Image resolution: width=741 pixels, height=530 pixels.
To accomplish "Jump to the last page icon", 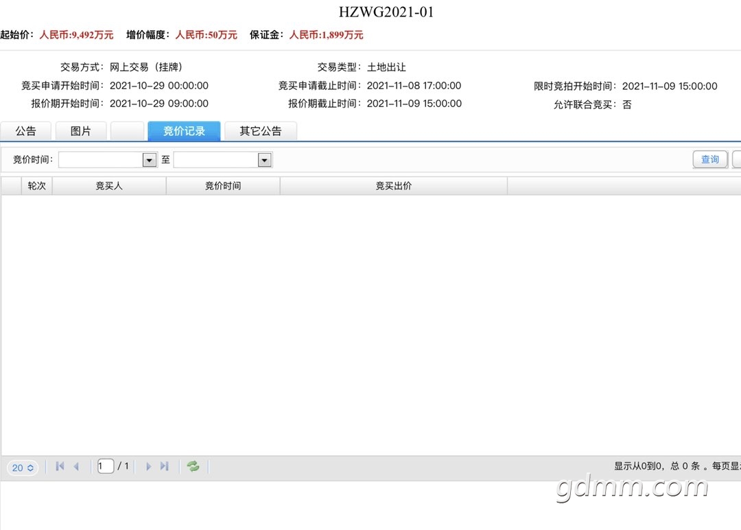I will (x=165, y=467).
